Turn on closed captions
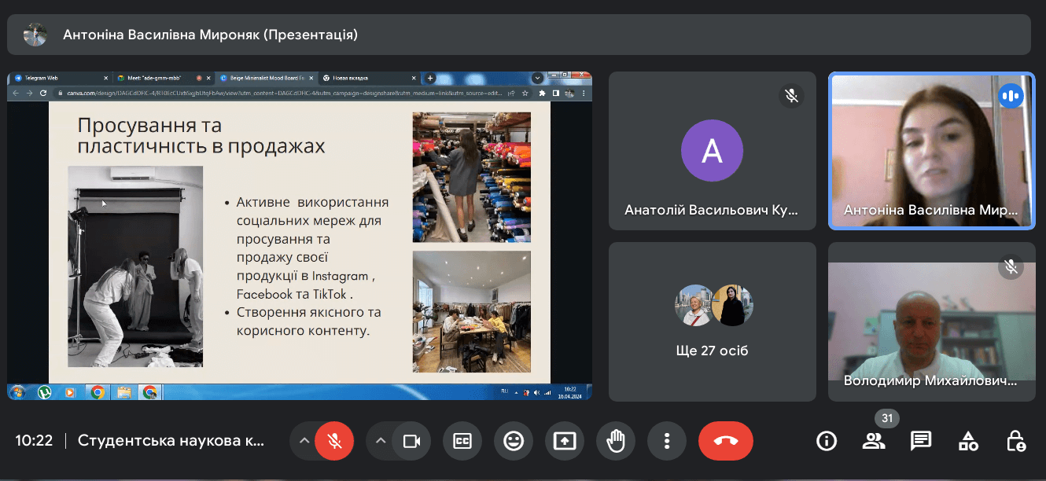 462,441
